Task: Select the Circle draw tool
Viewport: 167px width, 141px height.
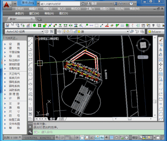Action: [30, 69]
